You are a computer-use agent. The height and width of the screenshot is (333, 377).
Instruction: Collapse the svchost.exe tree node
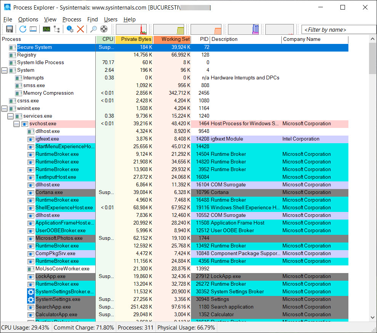tap(17, 124)
